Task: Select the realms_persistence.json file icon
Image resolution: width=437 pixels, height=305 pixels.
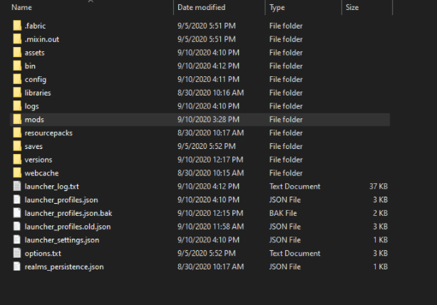Action: click(17, 267)
